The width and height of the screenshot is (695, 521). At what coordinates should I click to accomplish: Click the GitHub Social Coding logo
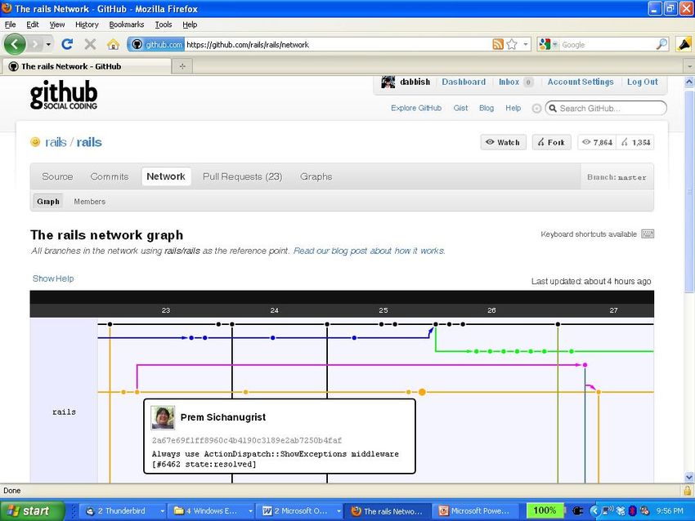pos(64,94)
